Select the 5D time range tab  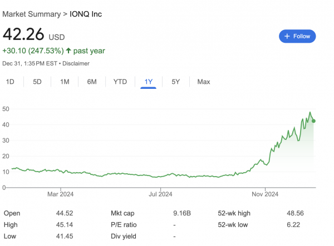37,82
